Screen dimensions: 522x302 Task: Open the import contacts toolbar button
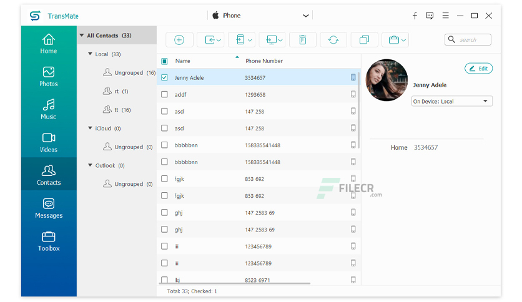(210, 40)
